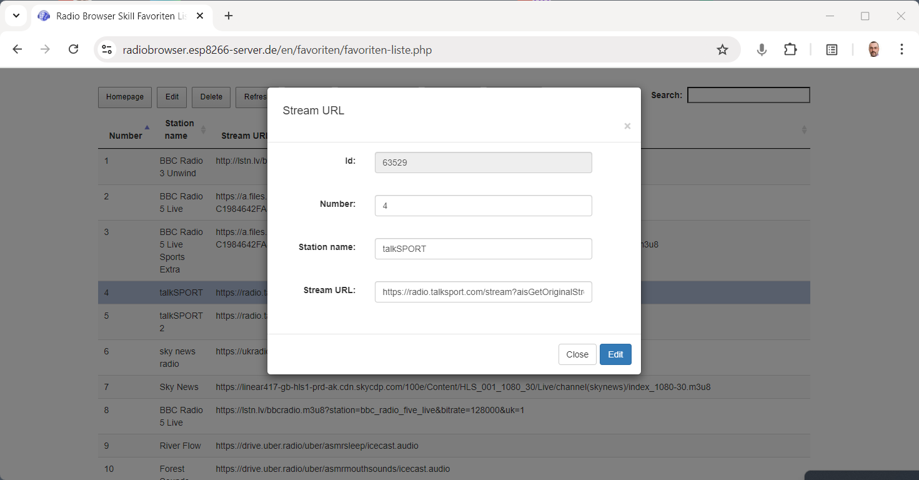Open the Chrome three-dot menu
This screenshot has height=480, width=919.
click(902, 49)
